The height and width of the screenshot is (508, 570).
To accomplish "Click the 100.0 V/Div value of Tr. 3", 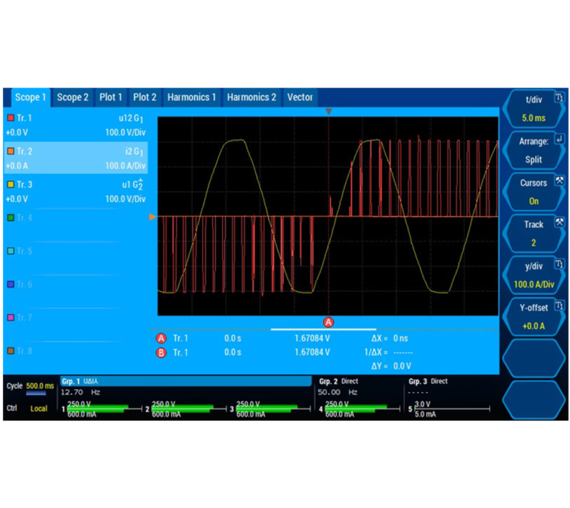I will point(125,199).
